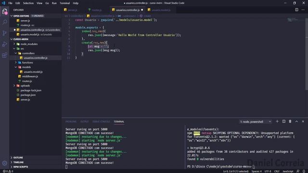Screen dimensions: 308x173
Task: Open the Help menu
Action: coord(76,3)
